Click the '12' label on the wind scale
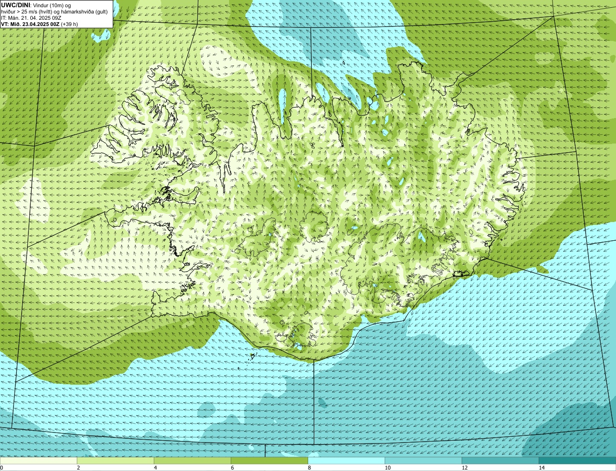The image size is (616, 471). point(464,468)
